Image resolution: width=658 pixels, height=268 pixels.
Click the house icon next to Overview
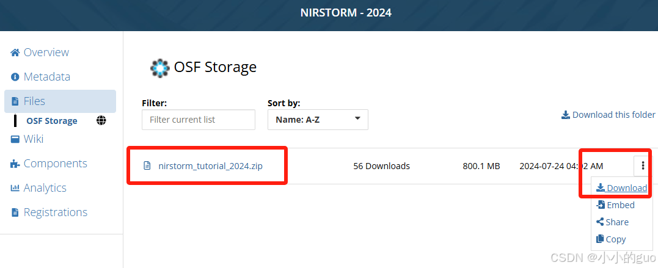click(x=15, y=53)
